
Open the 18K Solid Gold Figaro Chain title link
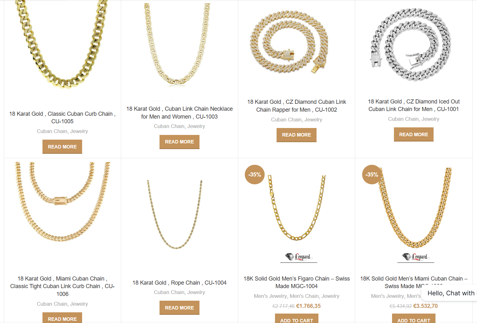tap(296, 282)
